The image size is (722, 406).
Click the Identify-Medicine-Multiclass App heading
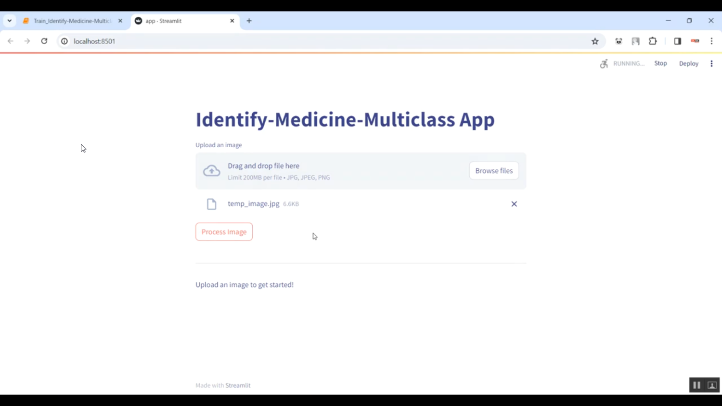tap(345, 119)
